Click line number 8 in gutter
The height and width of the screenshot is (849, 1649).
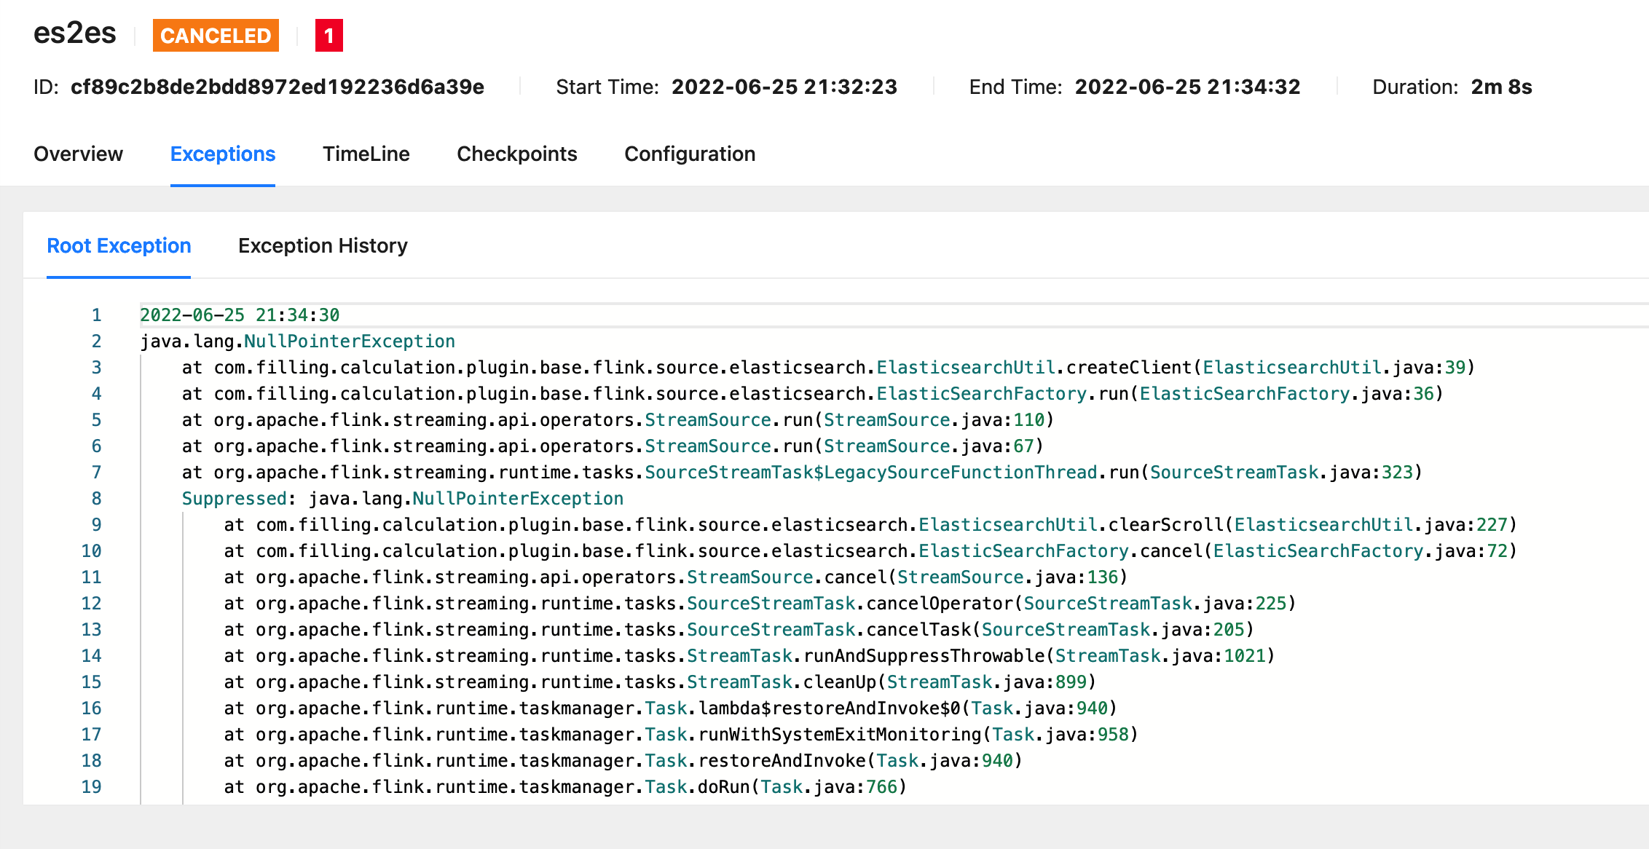[x=96, y=499]
